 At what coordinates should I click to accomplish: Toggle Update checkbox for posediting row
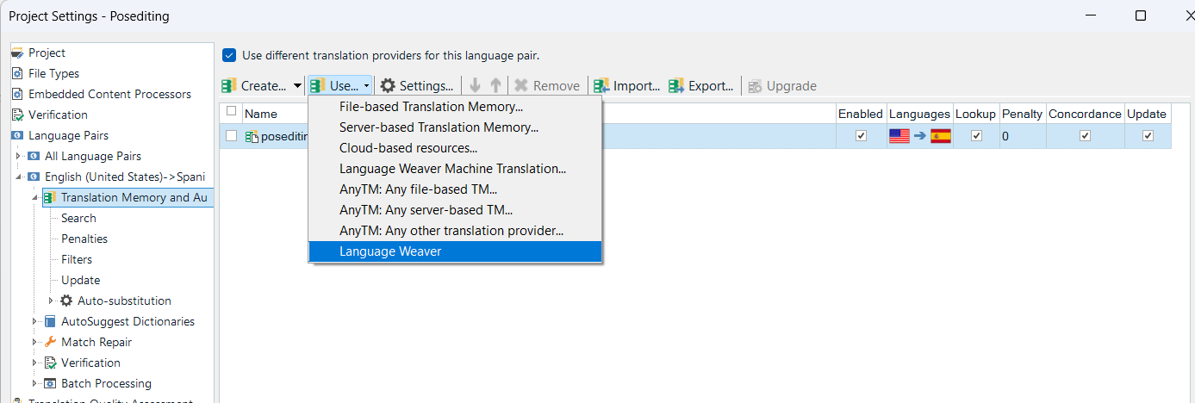click(1148, 136)
